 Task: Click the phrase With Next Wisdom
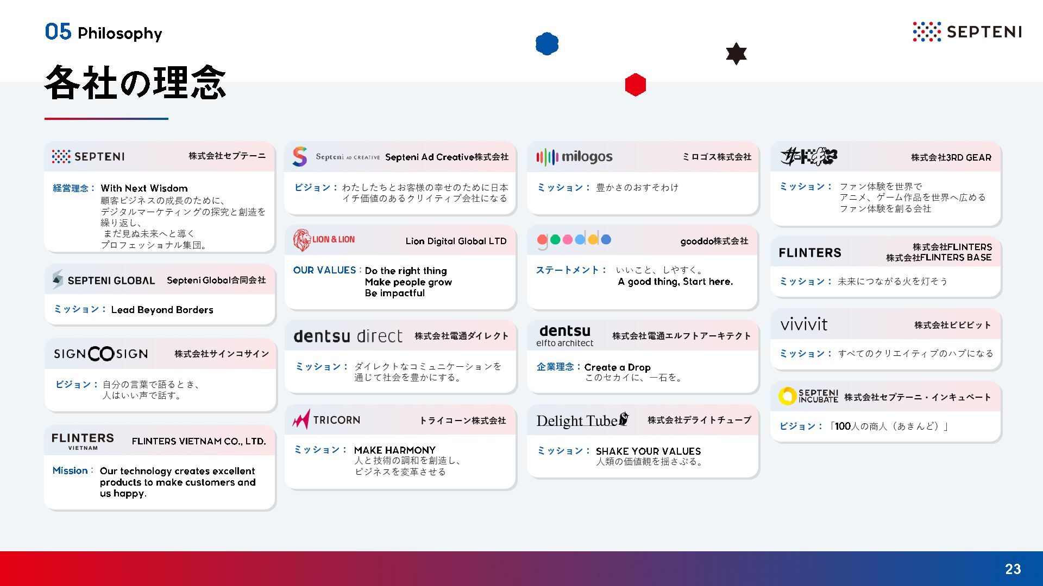point(144,188)
